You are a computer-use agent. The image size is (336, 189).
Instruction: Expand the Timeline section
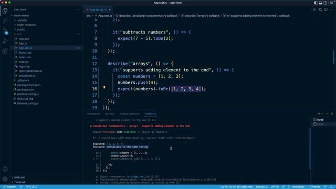20,182
